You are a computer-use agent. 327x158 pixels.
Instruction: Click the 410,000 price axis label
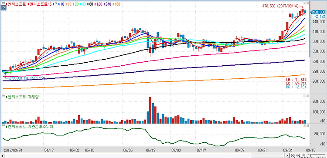tap(319, 31)
